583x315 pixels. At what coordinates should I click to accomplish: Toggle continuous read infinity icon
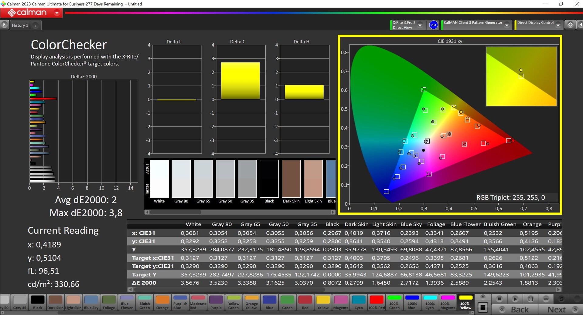click(x=546, y=299)
